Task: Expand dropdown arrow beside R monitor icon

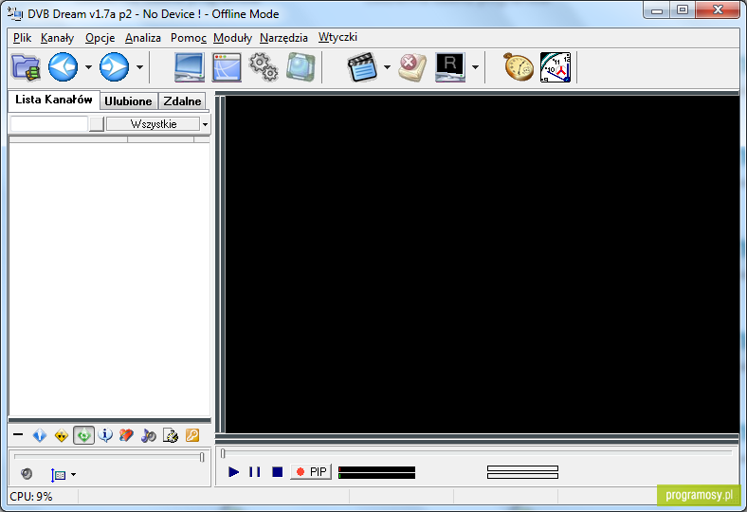Action: click(x=475, y=67)
